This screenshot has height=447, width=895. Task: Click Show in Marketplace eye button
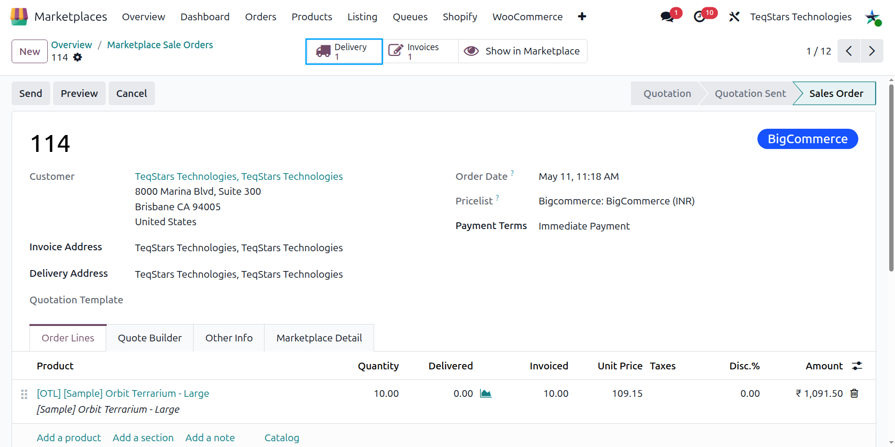click(x=522, y=51)
